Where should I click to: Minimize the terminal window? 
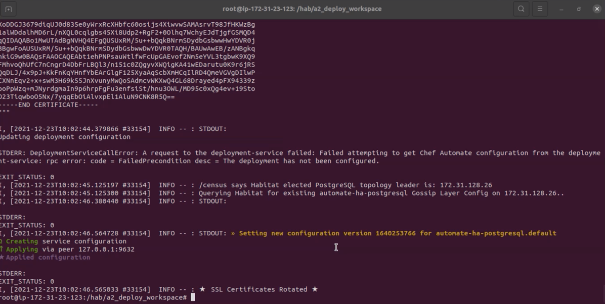point(561,9)
